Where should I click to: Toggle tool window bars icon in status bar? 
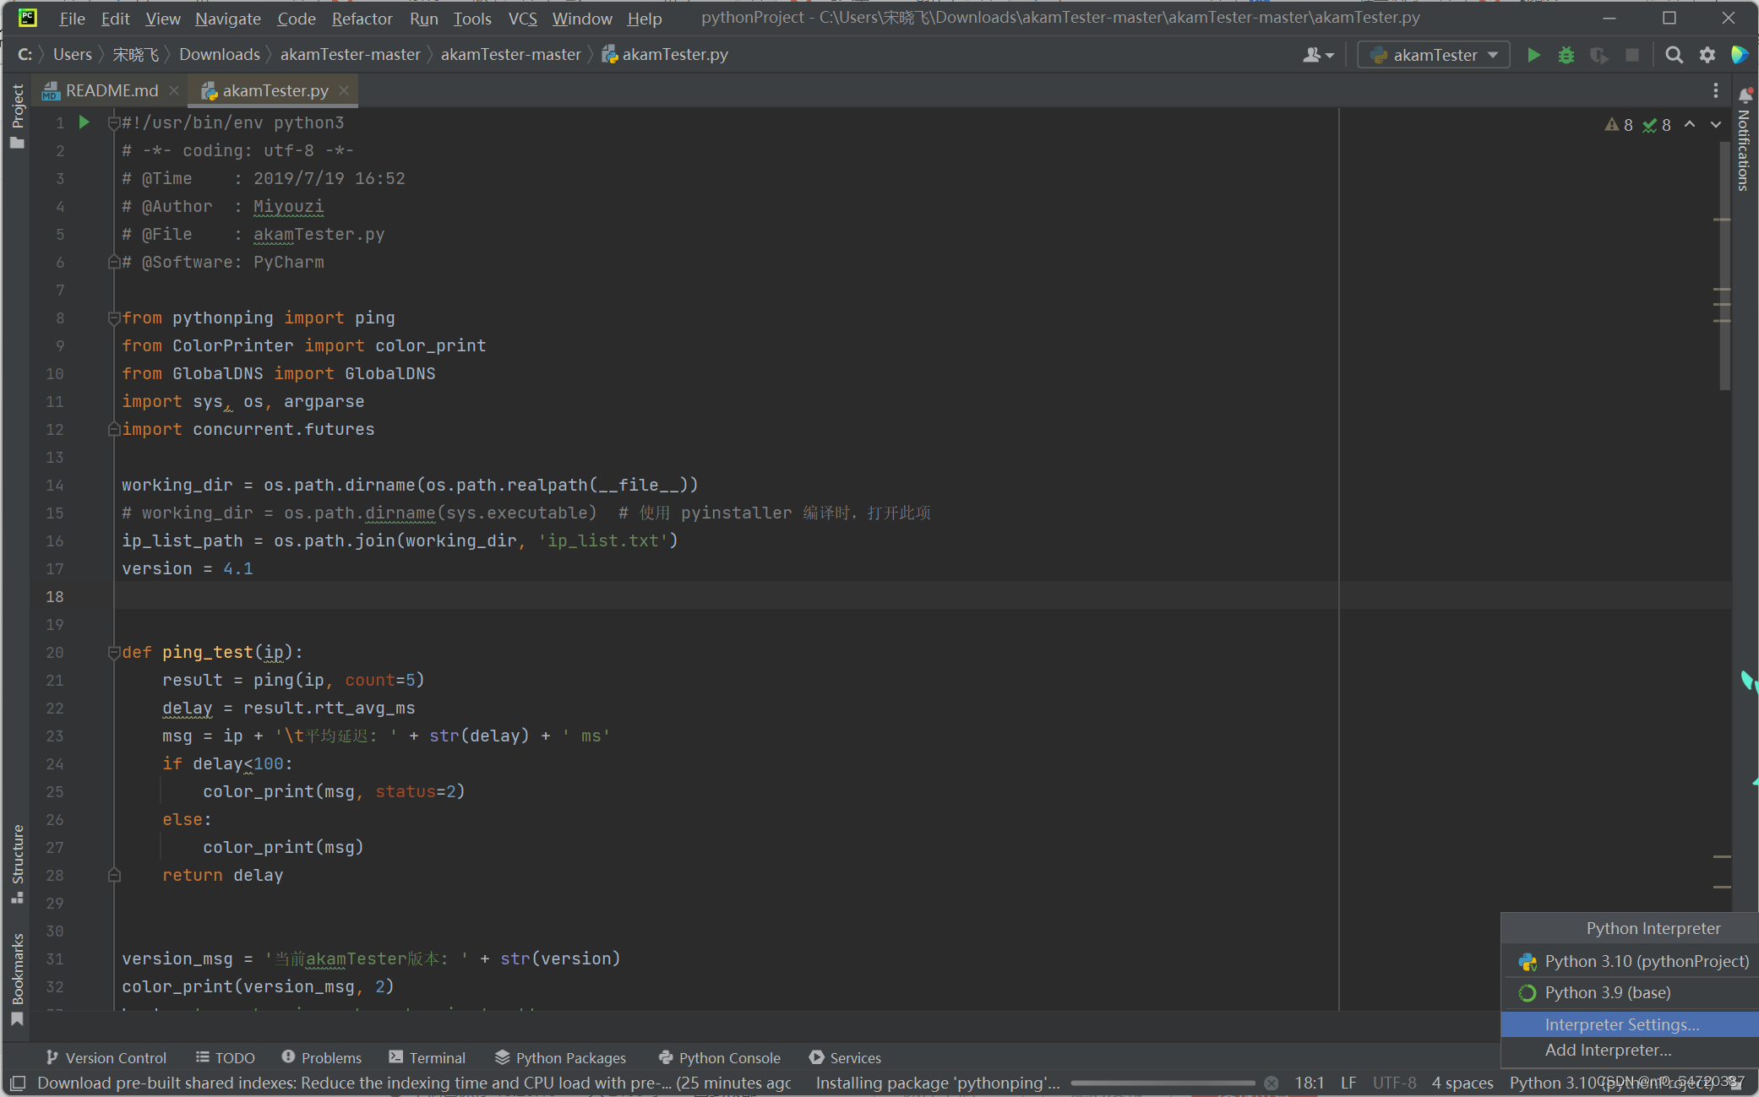pos(18,1083)
